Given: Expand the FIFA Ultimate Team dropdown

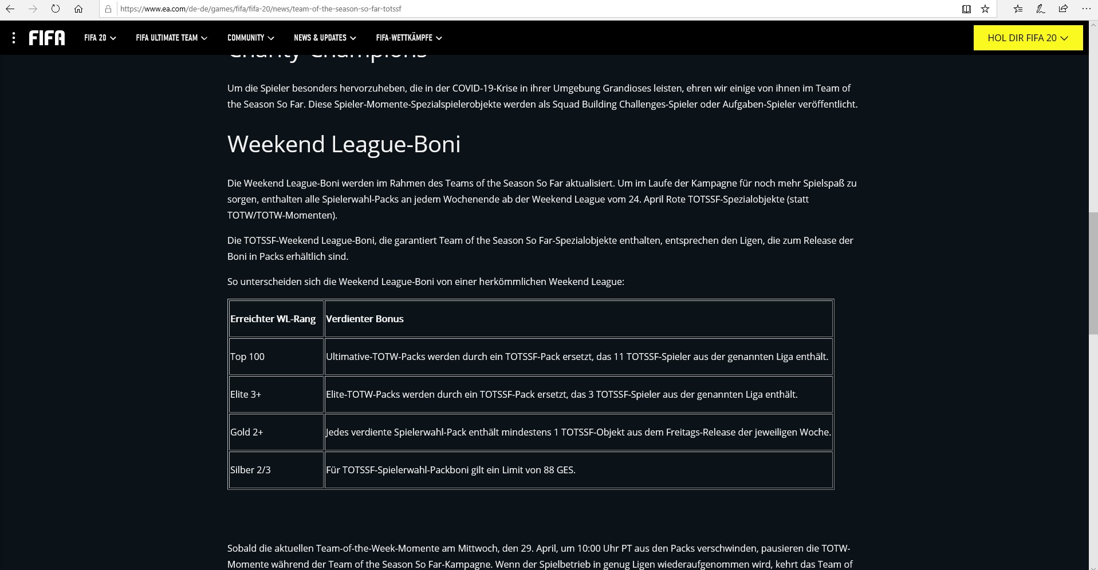Looking at the screenshot, I should 171,38.
